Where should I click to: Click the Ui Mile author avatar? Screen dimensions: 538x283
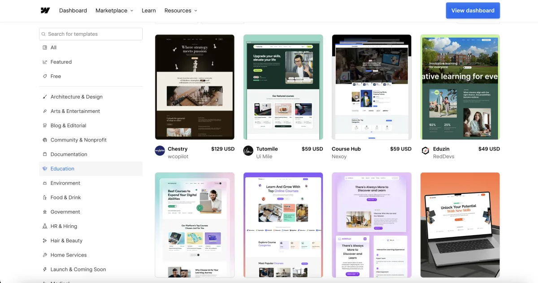[248, 151]
